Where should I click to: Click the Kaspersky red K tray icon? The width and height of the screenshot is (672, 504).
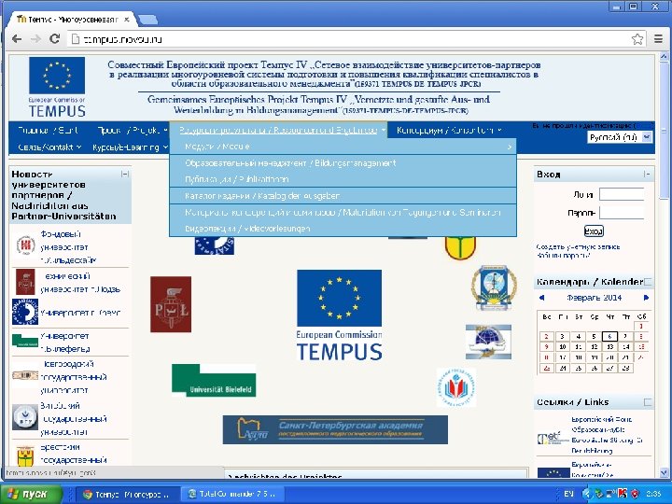(x=623, y=494)
